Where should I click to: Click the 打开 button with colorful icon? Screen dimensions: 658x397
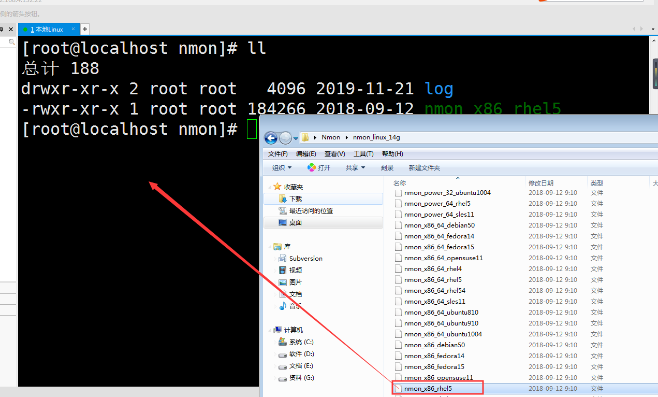[319, 167]
